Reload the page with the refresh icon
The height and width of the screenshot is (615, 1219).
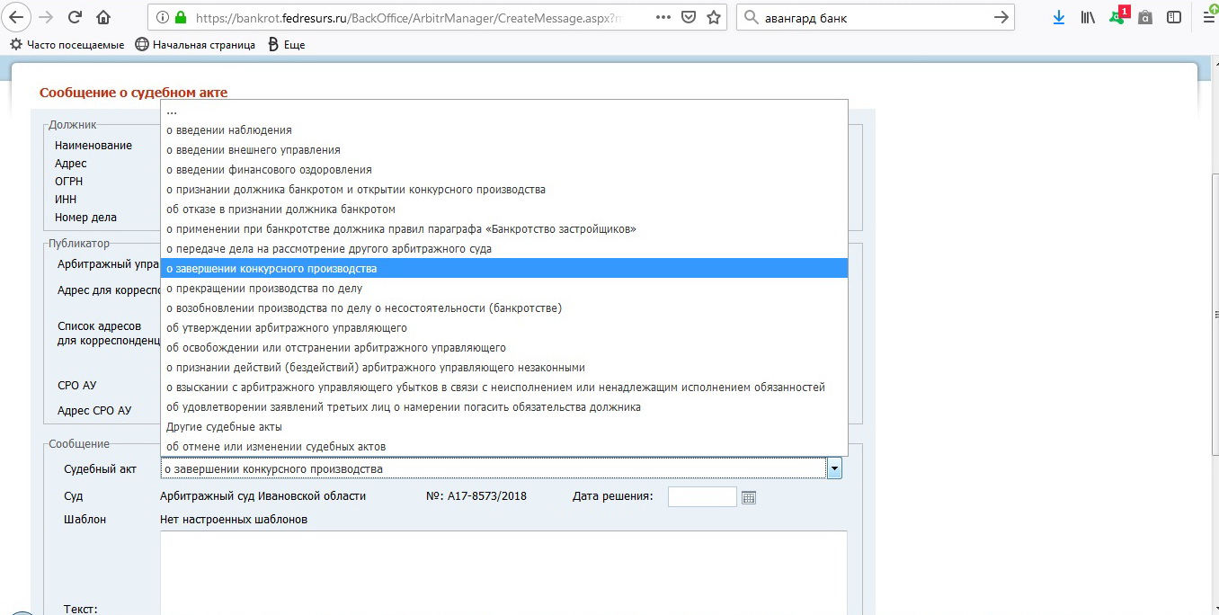pos(76,17)
